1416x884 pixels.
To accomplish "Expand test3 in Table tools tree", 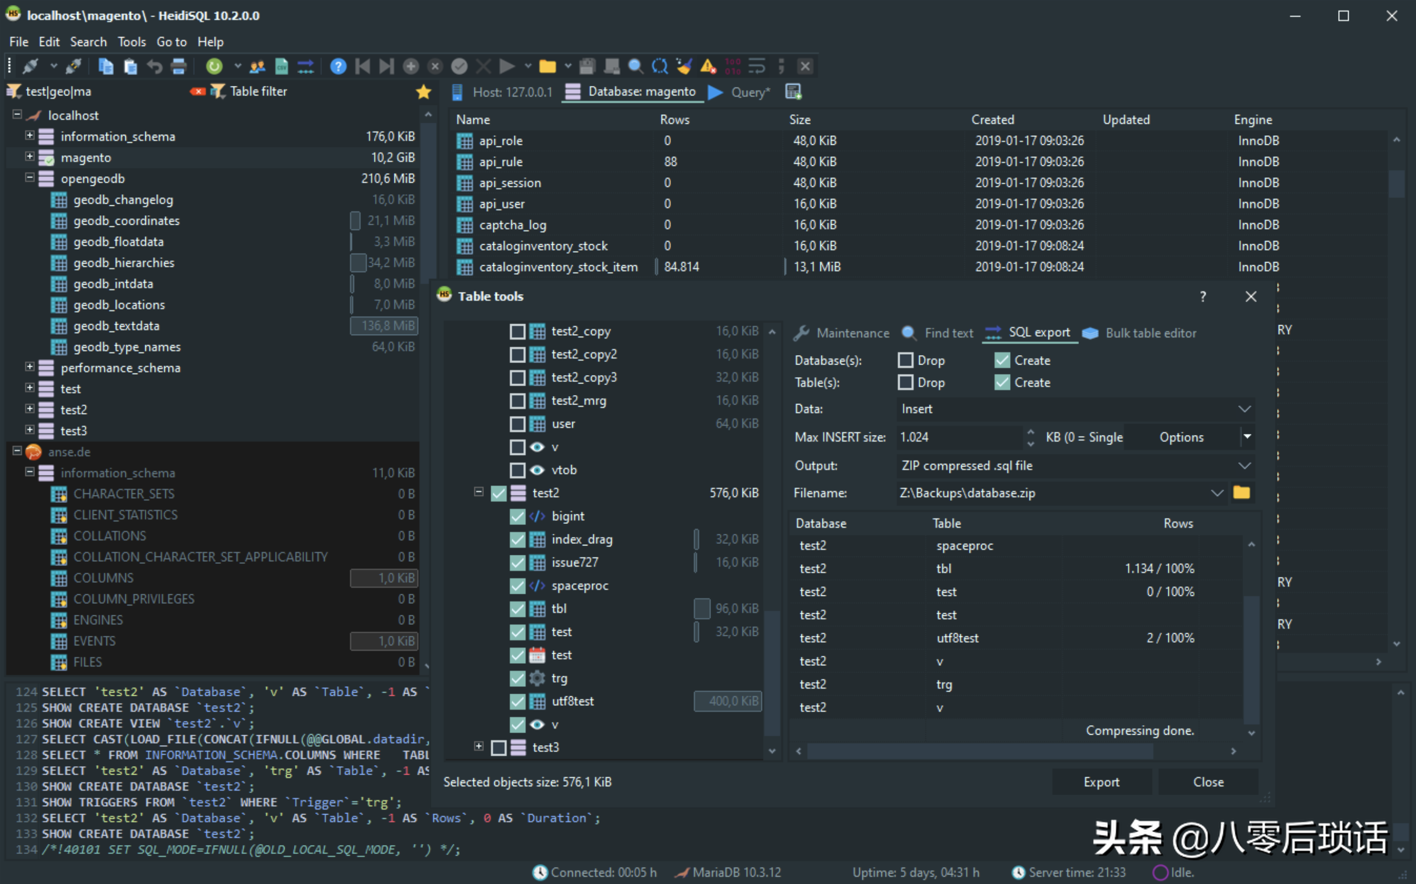I will click(479, 747).
